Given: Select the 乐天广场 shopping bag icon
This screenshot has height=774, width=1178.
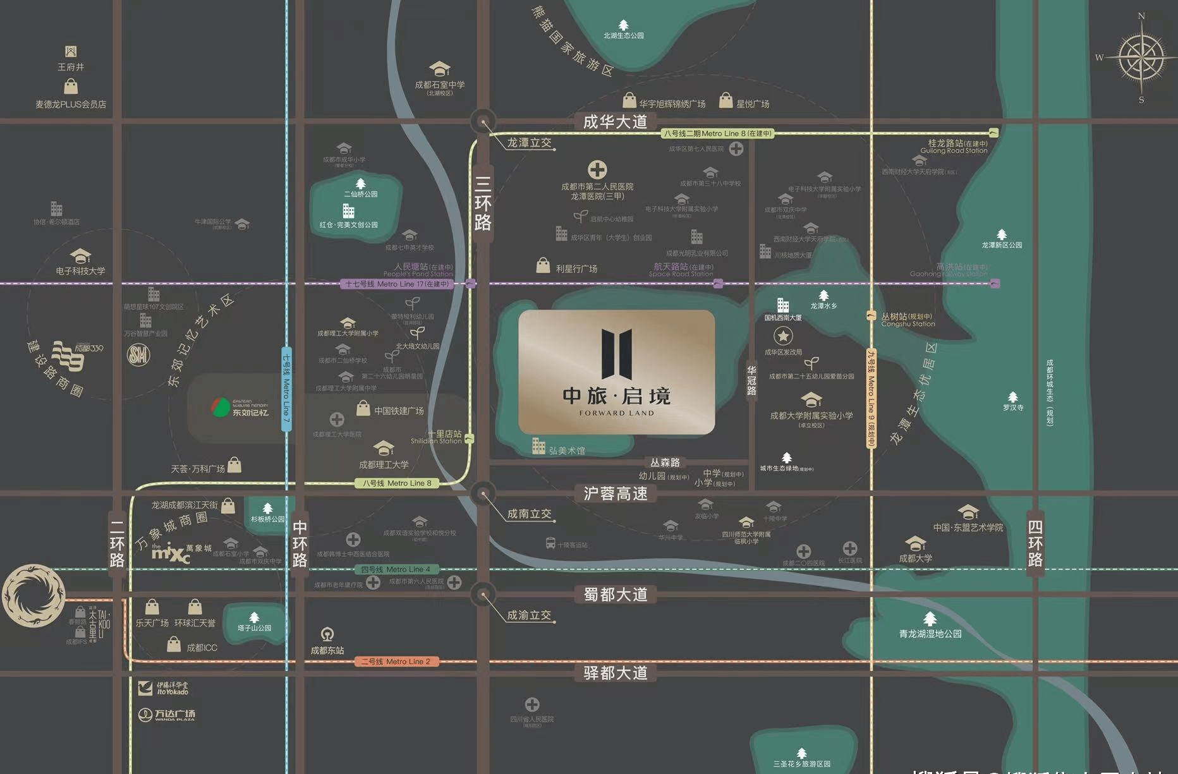Looking at the screenshot, I should coord(152,607).
